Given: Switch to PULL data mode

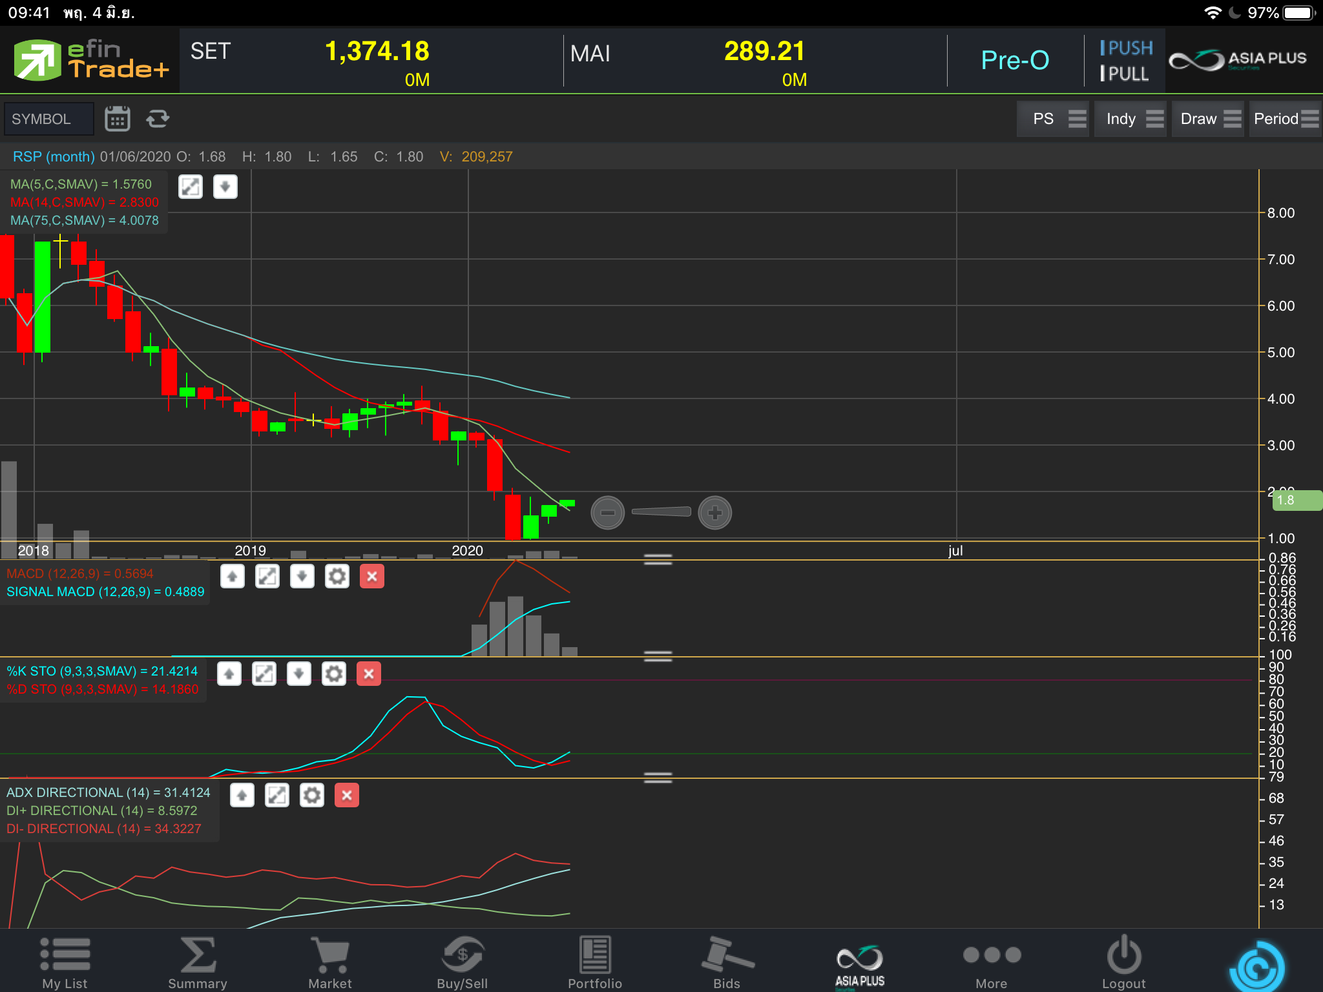Looking at the screenshot, I should pyautogui.click(x=1125, y=74).
